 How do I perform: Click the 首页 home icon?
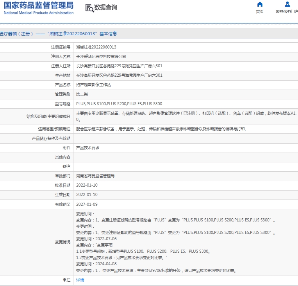coord(260,4)
